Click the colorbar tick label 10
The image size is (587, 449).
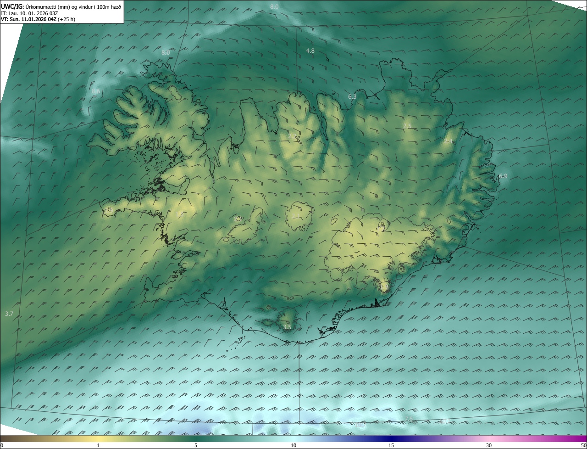pos(293,445)
